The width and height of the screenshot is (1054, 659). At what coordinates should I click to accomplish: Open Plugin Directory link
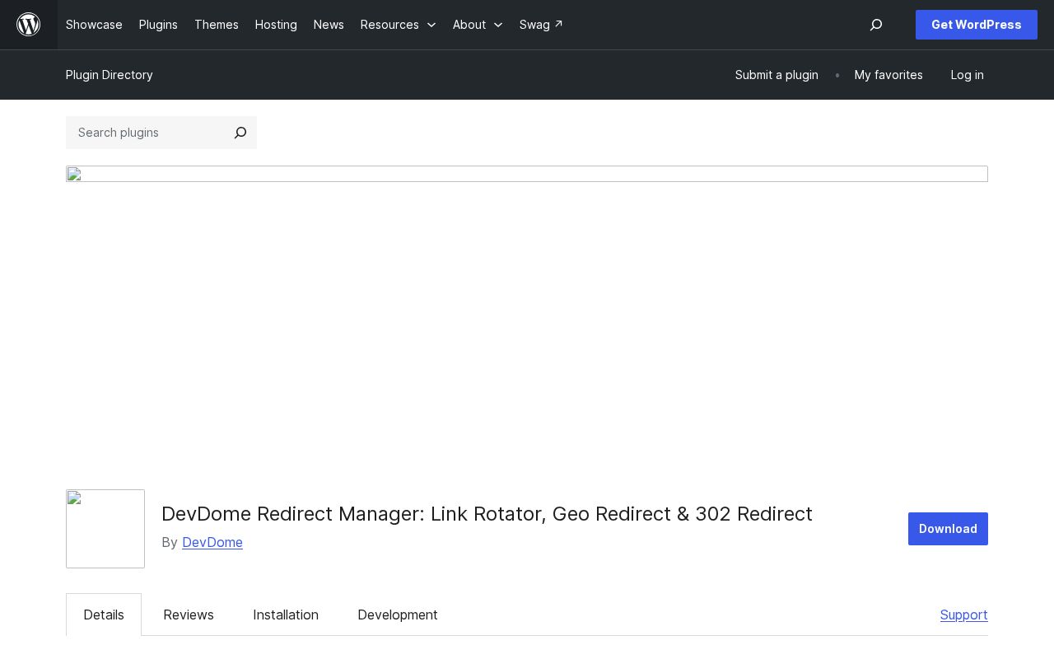point(110,75)
